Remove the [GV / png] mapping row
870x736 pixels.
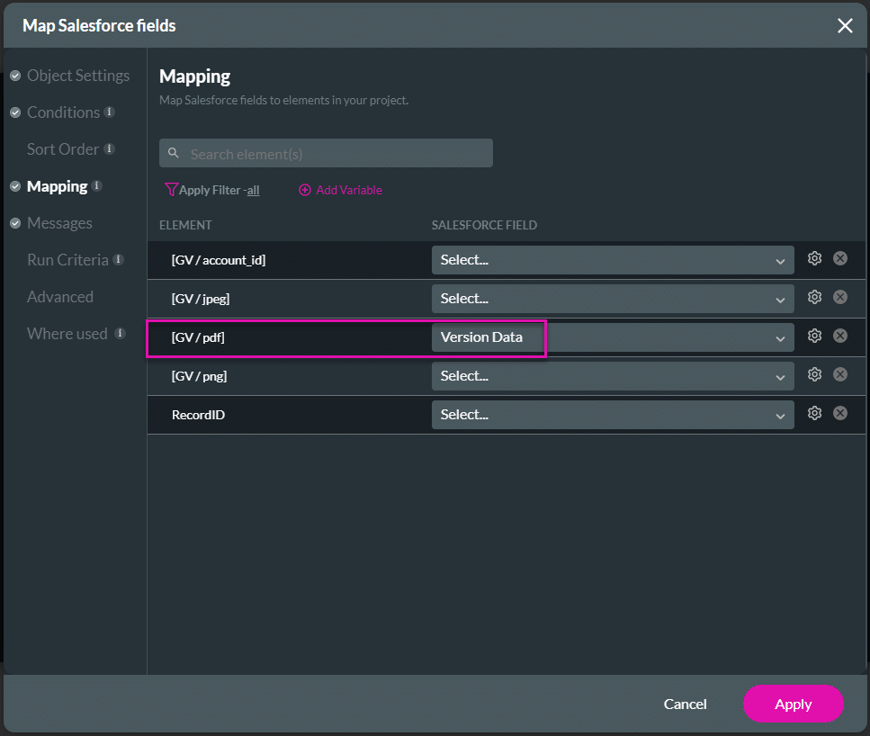coord(840,374)
